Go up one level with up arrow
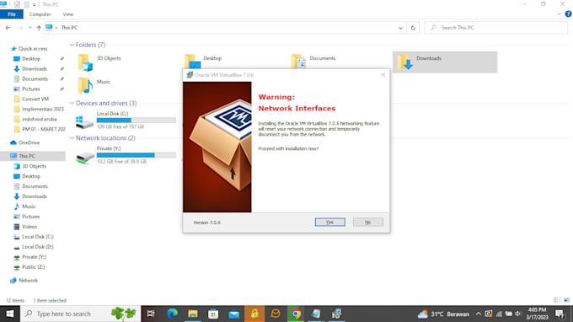573x322 pixels. 39,28
